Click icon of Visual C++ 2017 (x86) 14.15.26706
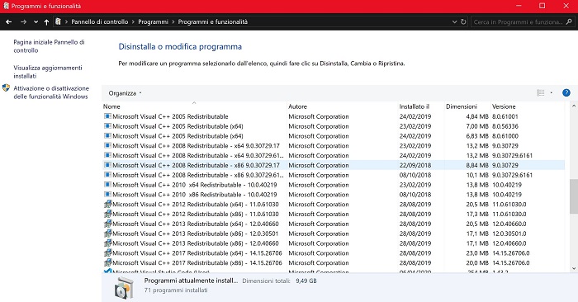 point(107,262)
